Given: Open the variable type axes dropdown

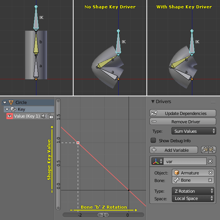Looking at the screenshot, I should tap(157, 161).
